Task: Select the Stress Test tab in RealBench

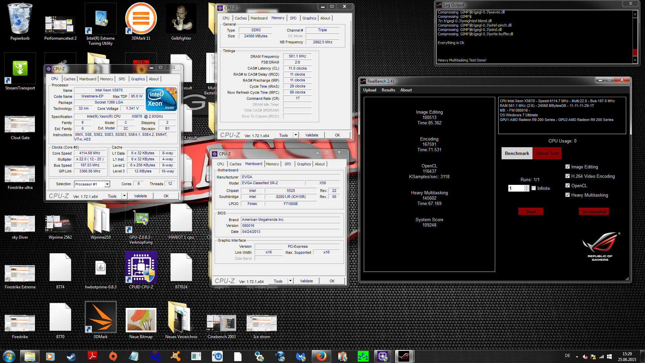Action: (547, 153)
